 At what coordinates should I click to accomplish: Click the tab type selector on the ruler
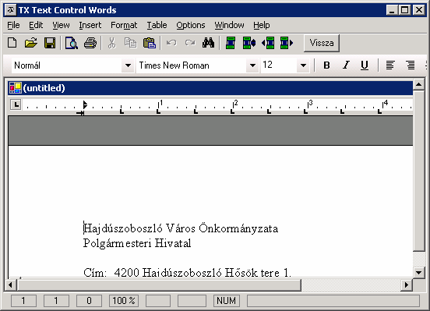[x=16, y=105]
